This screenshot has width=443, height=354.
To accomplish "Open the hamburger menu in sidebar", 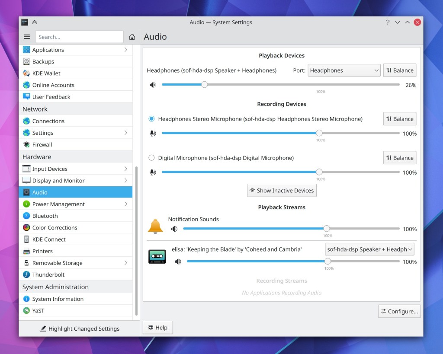I will coord(27,37).
